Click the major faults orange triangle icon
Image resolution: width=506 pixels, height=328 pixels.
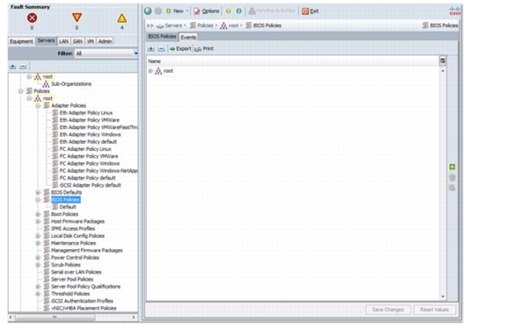(76, 18)
